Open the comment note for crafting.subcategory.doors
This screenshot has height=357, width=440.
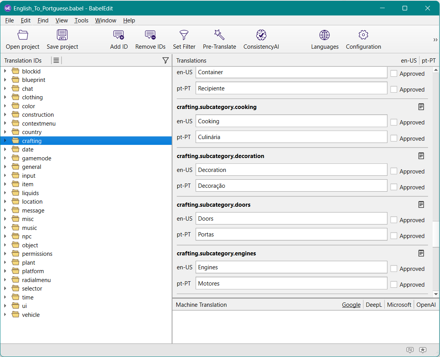(421, 204)
